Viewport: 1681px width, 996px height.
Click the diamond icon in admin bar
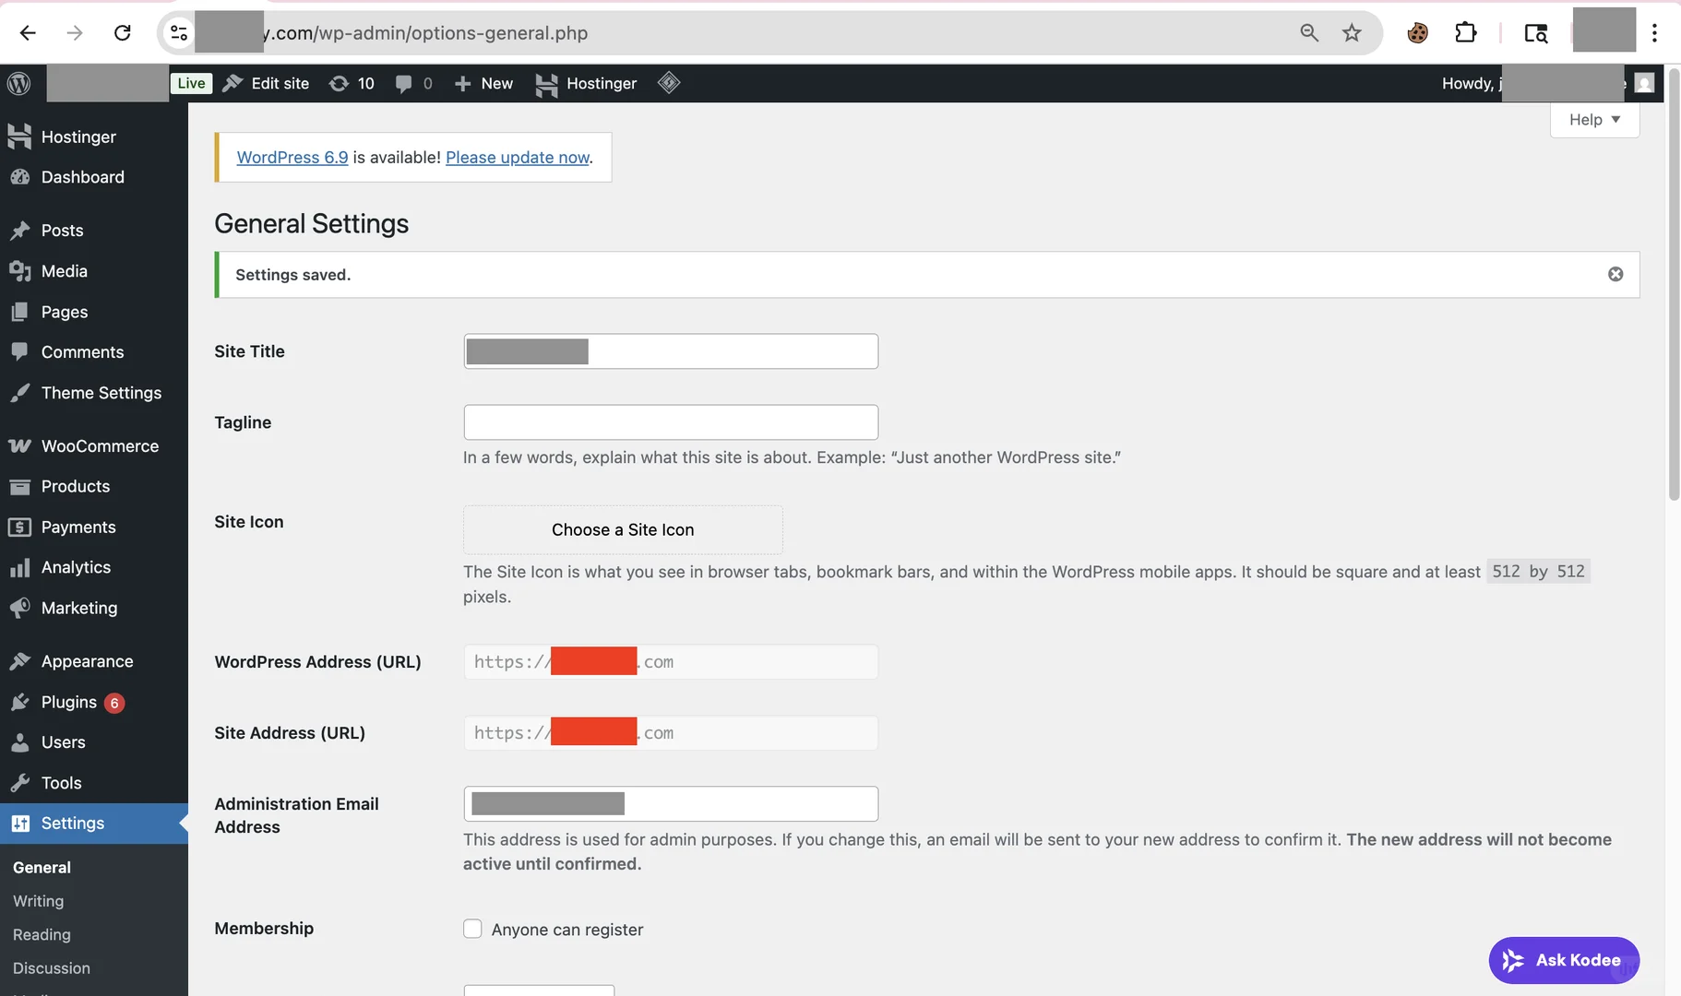(669, 83)
